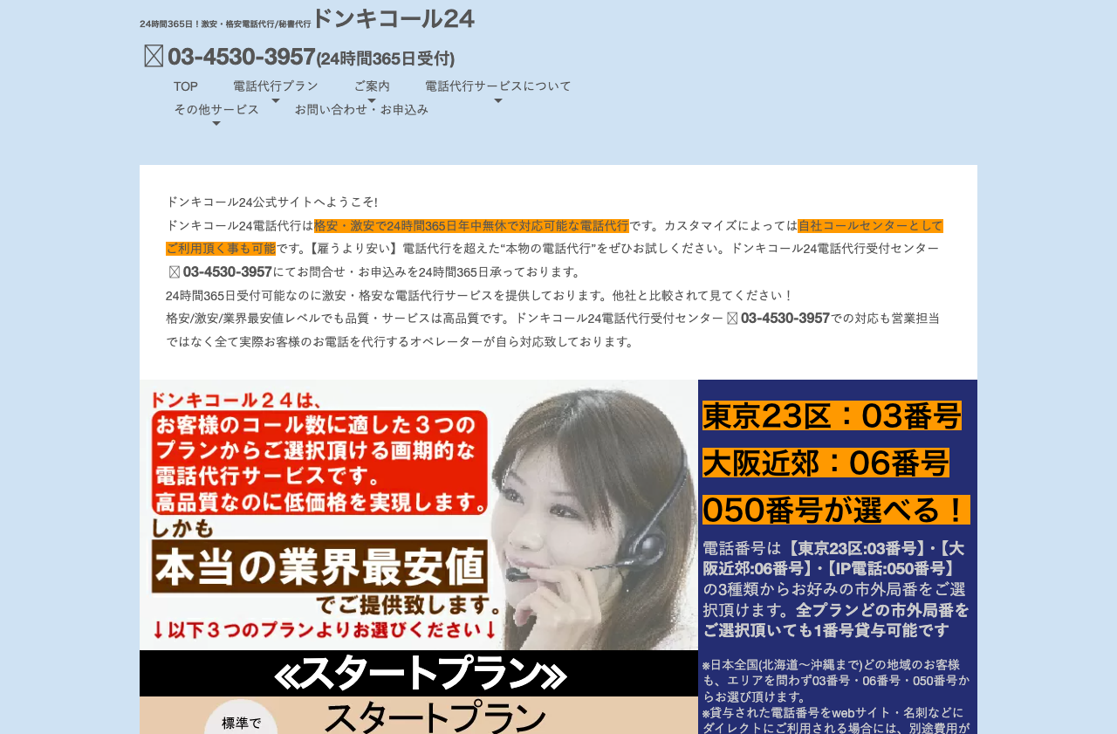Screen dimensions: 1117x734
Task: Click the black ≪スタートプラン≫ heading bar
Action: click(419, 673)
